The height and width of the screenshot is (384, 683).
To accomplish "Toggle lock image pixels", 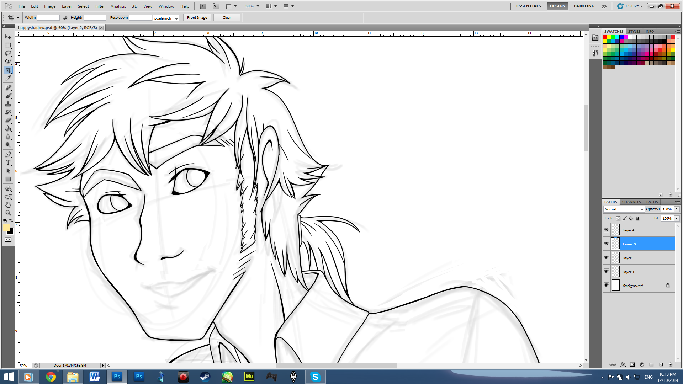I will (624, 218).
